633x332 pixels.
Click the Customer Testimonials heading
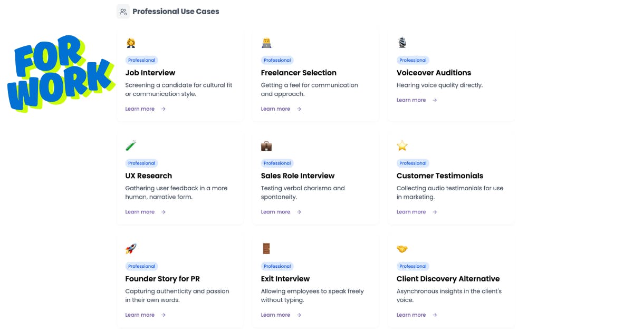click(439, 176)
